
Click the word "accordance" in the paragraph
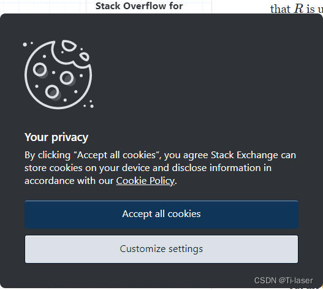(50, 181)
